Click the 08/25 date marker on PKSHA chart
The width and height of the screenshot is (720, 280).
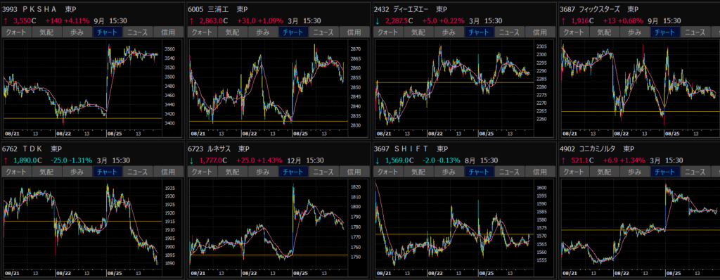(114, 134)
